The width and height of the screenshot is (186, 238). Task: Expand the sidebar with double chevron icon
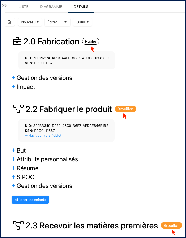[4, 6]
